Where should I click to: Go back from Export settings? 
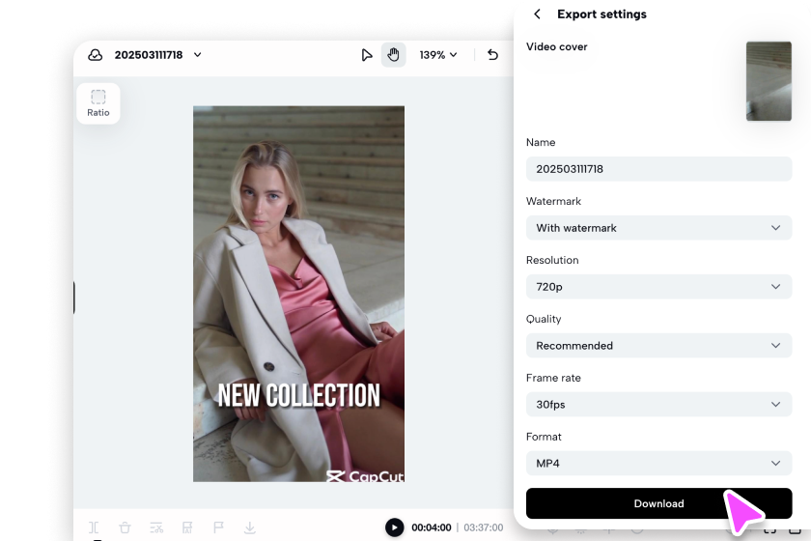click(x=537, y=14)
